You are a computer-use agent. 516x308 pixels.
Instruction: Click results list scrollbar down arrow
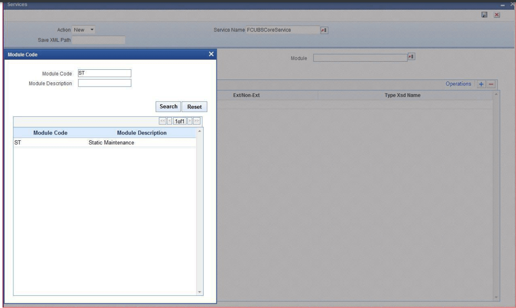click(200, 292)
